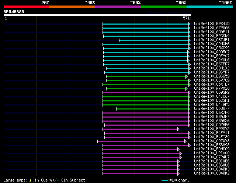Open the UniRef100_C4JC67 label
This screenshot has width=236, height=183.
[212, 97]
